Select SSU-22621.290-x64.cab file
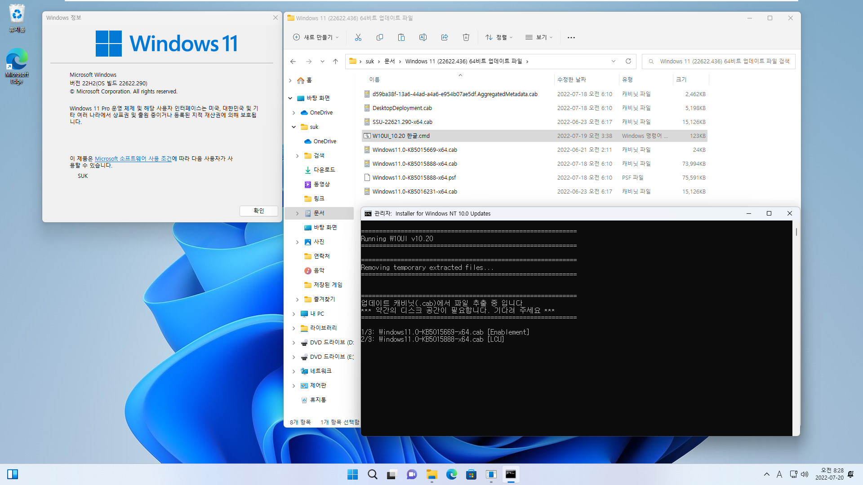Screen dimensions: 863x485 pos(535,122)
